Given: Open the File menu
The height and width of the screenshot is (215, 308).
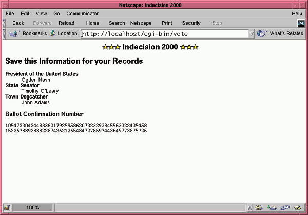Looking at the screenshot, I should coord(10,13).
